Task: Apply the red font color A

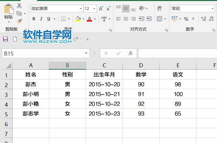Action: coord(89,19)
